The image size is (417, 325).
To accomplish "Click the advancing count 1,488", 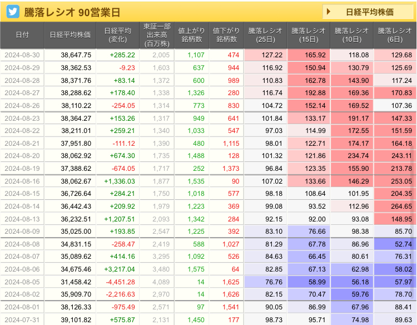I will tap(196, 156).
